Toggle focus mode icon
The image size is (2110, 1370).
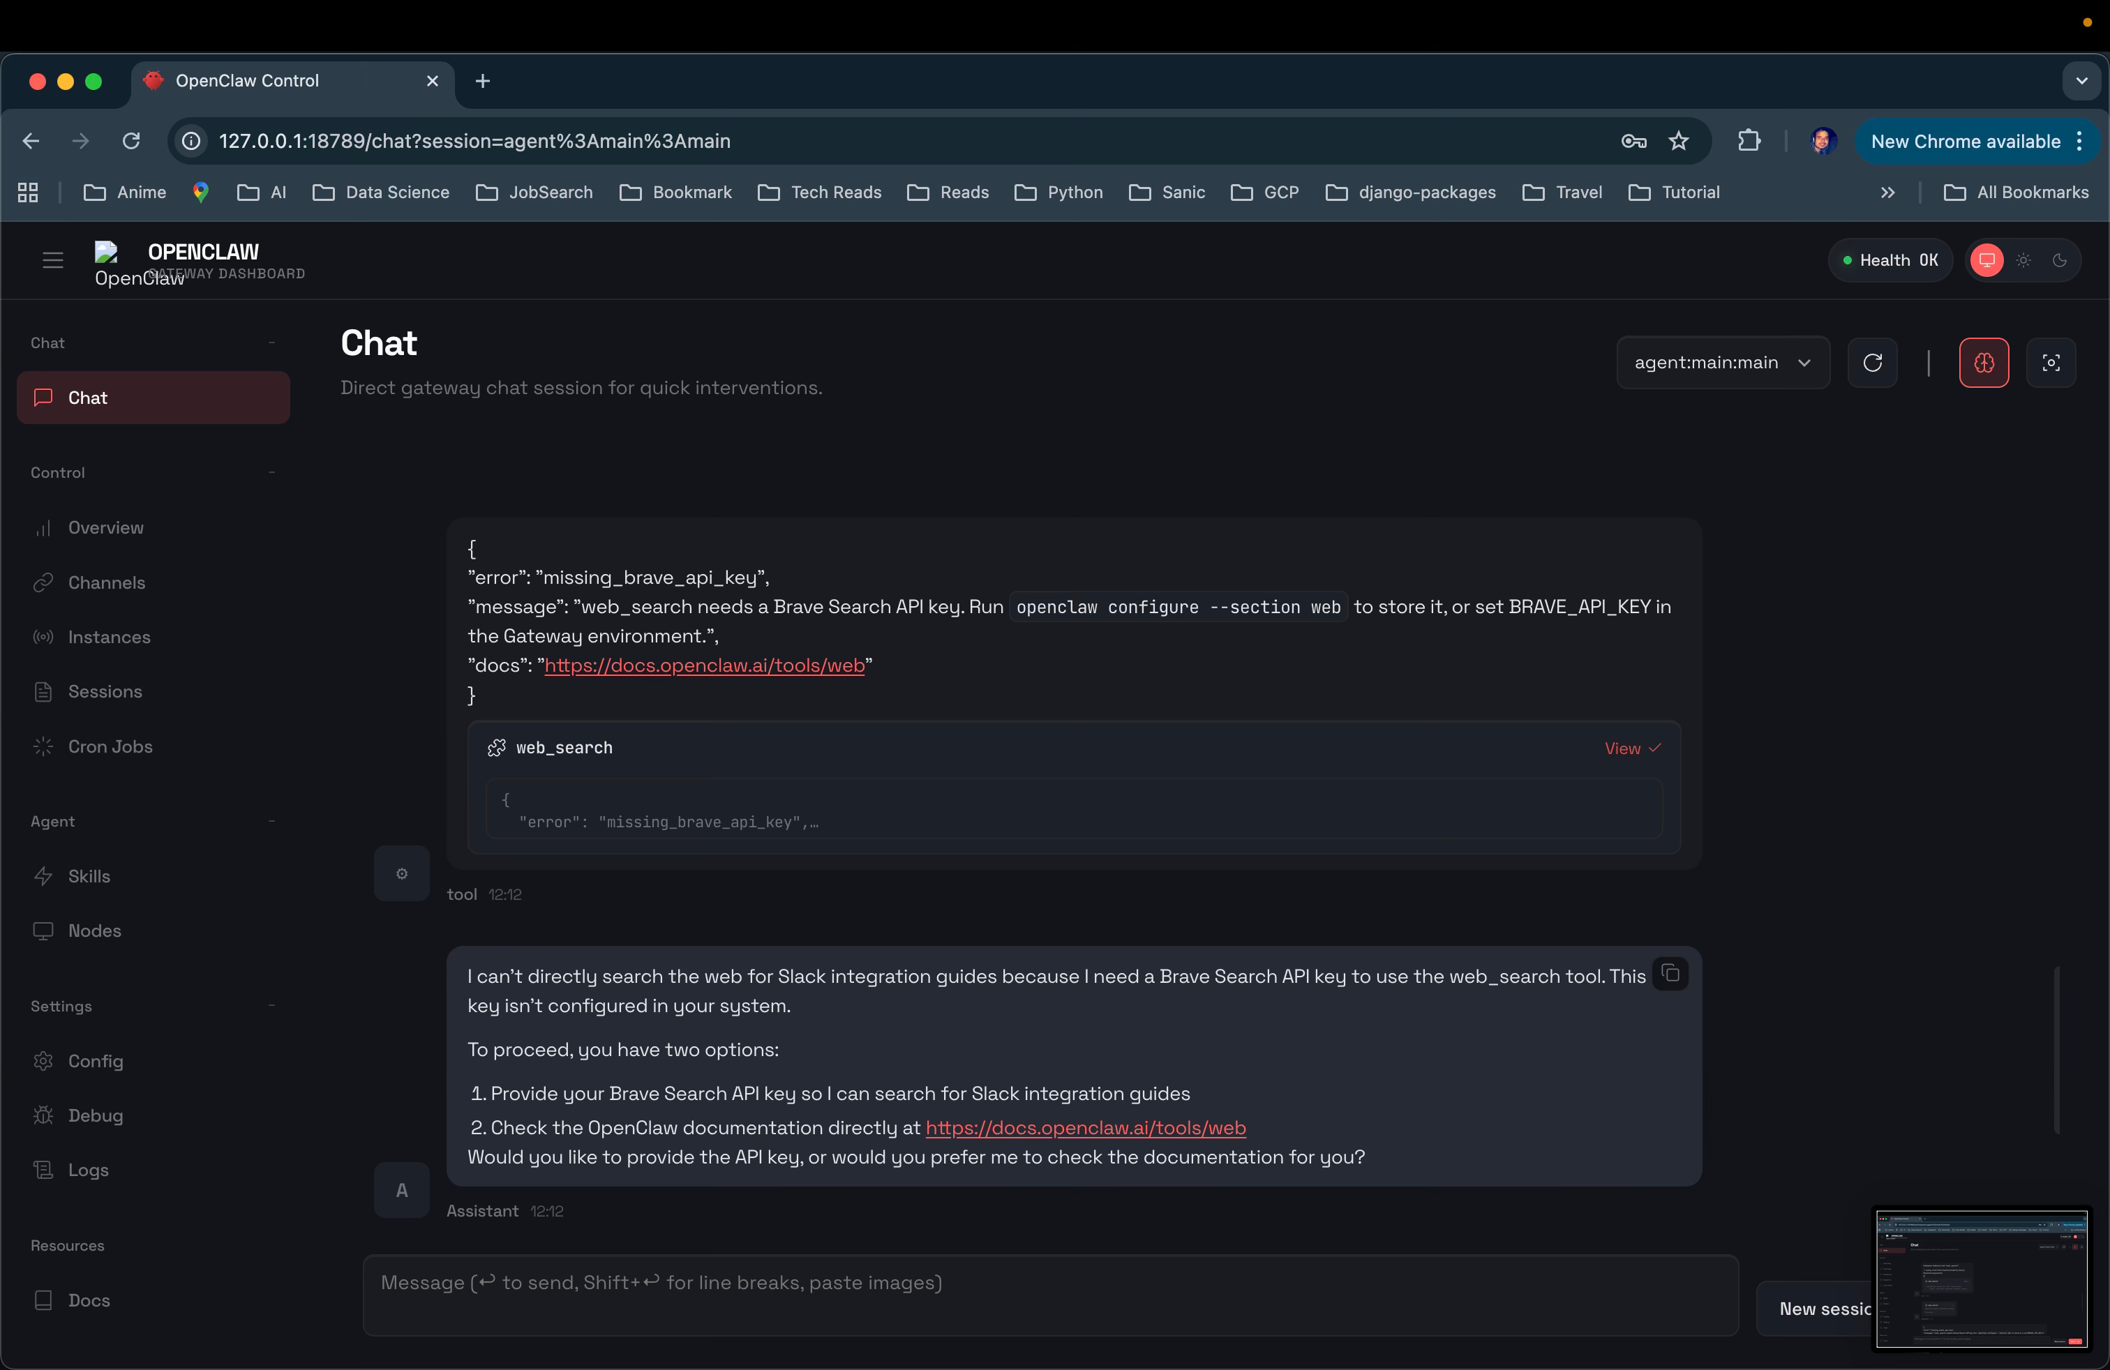2051,363
